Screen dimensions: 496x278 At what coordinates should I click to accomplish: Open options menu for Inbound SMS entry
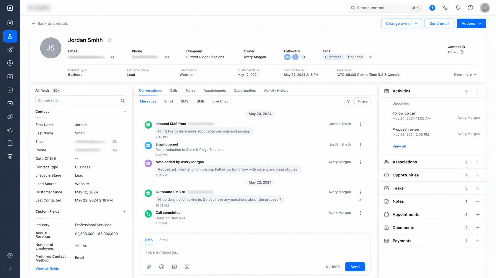(x=360, y=124)
